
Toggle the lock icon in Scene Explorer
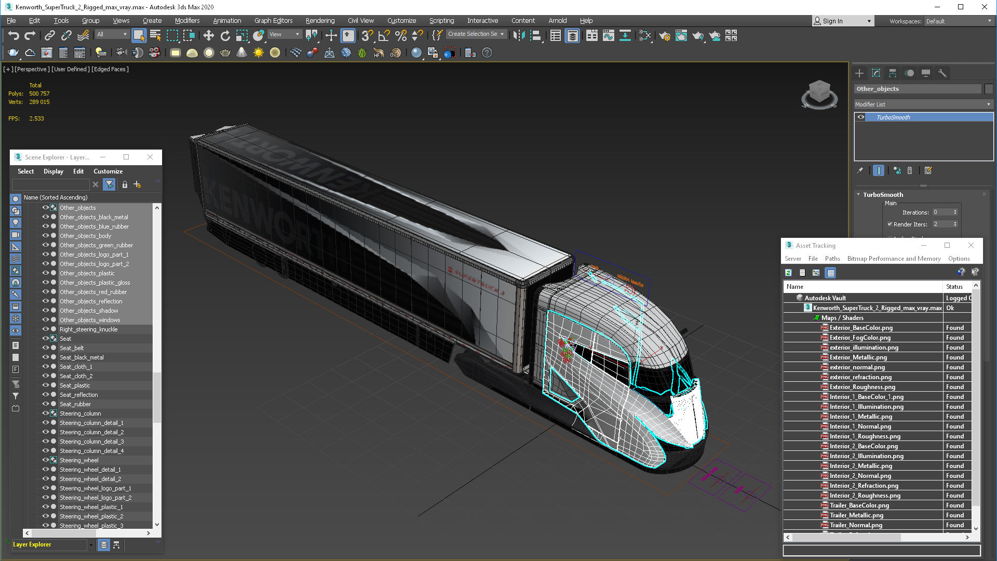(x=125, y=184)
